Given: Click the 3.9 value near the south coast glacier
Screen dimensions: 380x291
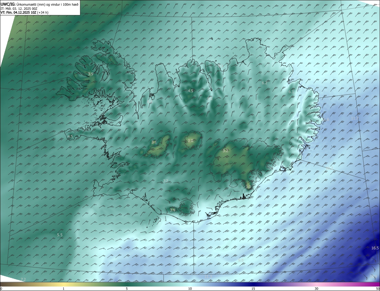Looking at the screenshot, I should (x=172, y=210).
